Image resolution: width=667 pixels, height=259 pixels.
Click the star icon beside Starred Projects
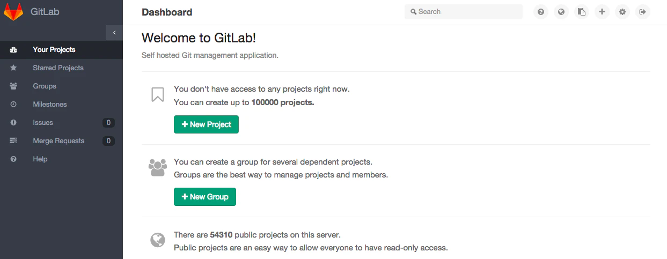point(13,68)
